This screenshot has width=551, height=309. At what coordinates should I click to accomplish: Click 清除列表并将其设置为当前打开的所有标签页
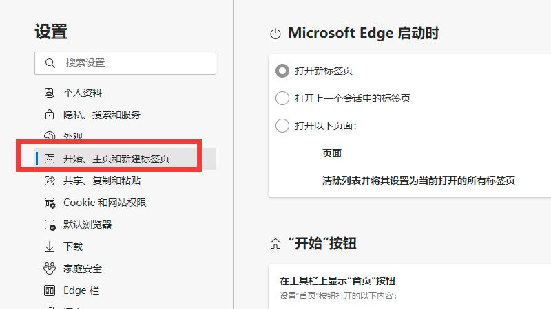pyautogui.click(x=419, y=181)
